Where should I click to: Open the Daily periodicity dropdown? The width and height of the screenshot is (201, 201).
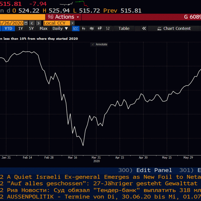coord(60,29)
